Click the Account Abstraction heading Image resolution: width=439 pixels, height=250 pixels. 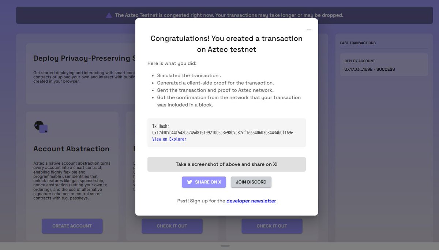coord(71,149)
